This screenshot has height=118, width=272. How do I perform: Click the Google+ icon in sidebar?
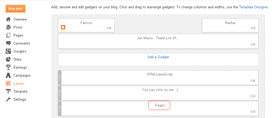(8, 51)
